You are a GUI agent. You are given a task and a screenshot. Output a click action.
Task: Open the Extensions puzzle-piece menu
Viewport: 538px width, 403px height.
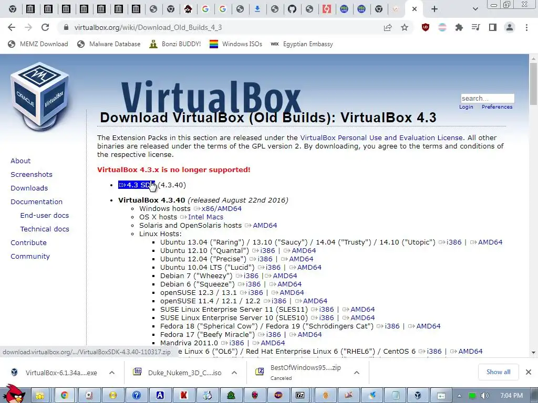pos(459,27)
